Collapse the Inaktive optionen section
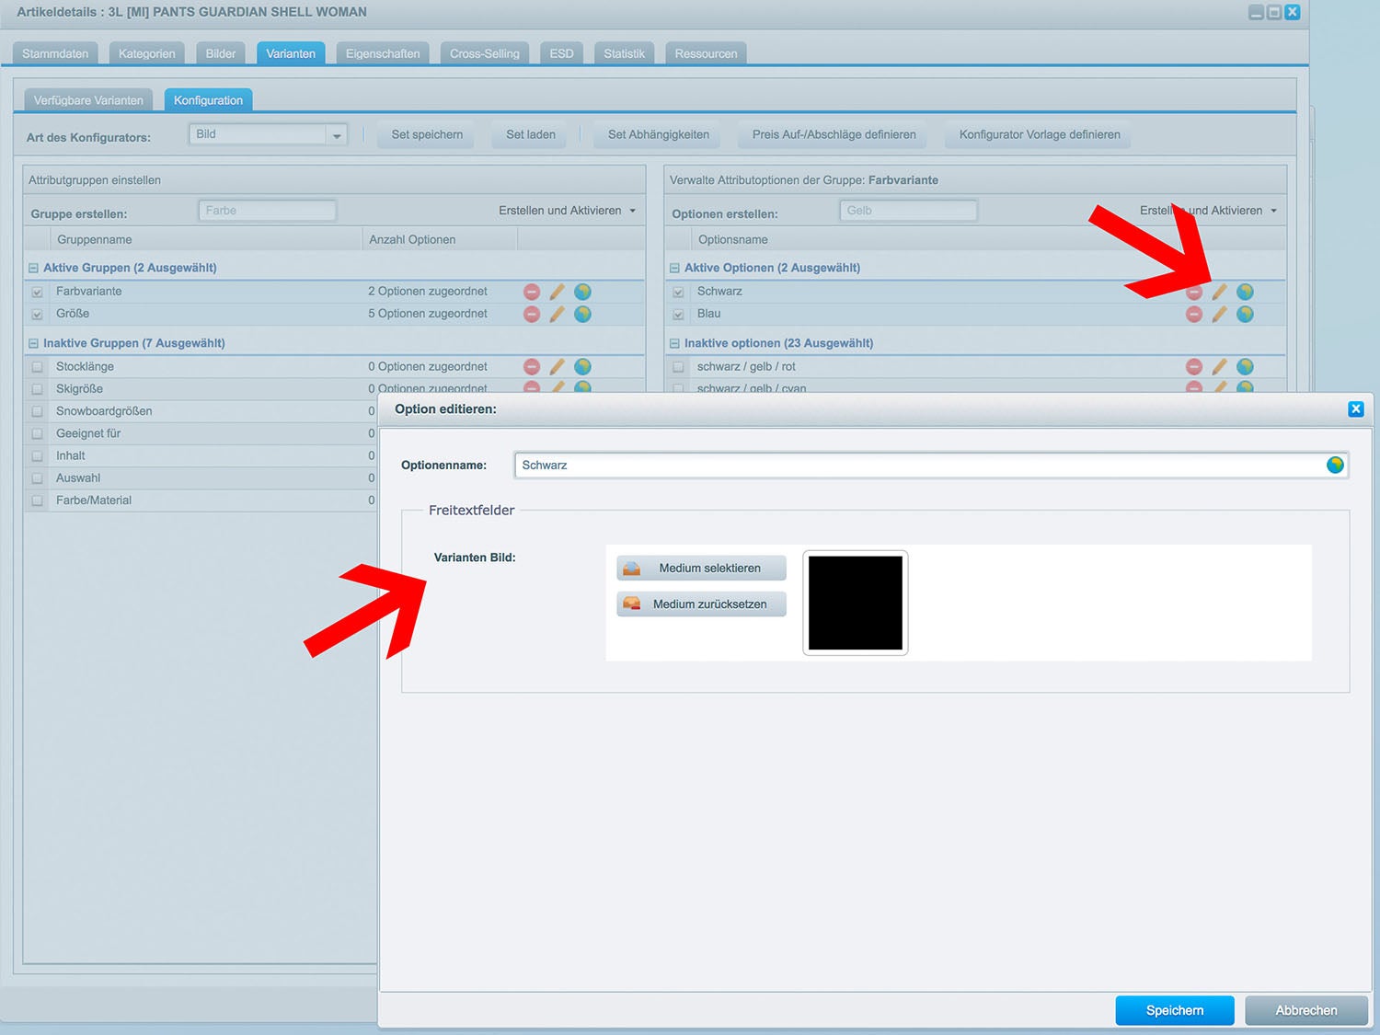1380x1035 pixels. 674,343
